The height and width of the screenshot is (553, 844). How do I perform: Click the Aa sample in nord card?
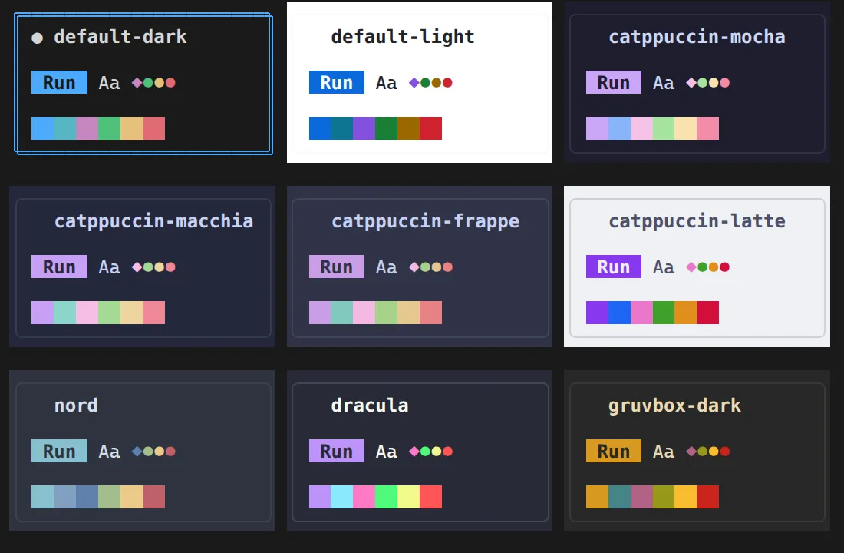109,452
